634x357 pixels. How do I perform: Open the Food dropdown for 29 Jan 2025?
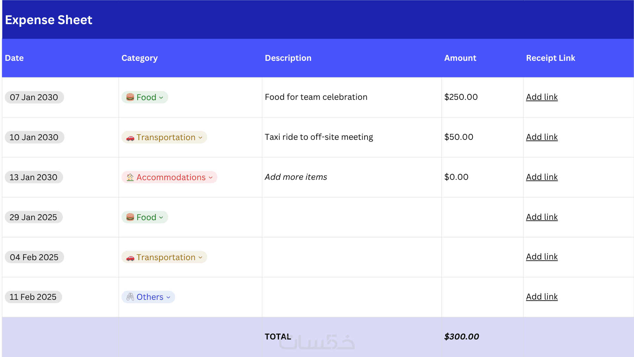pos(161,218)
